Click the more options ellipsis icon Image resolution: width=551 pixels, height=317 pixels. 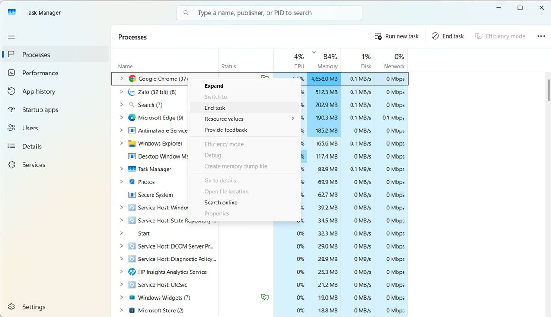541,36
